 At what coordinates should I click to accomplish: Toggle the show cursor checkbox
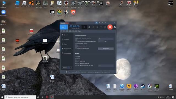click(x=76, y=43)
